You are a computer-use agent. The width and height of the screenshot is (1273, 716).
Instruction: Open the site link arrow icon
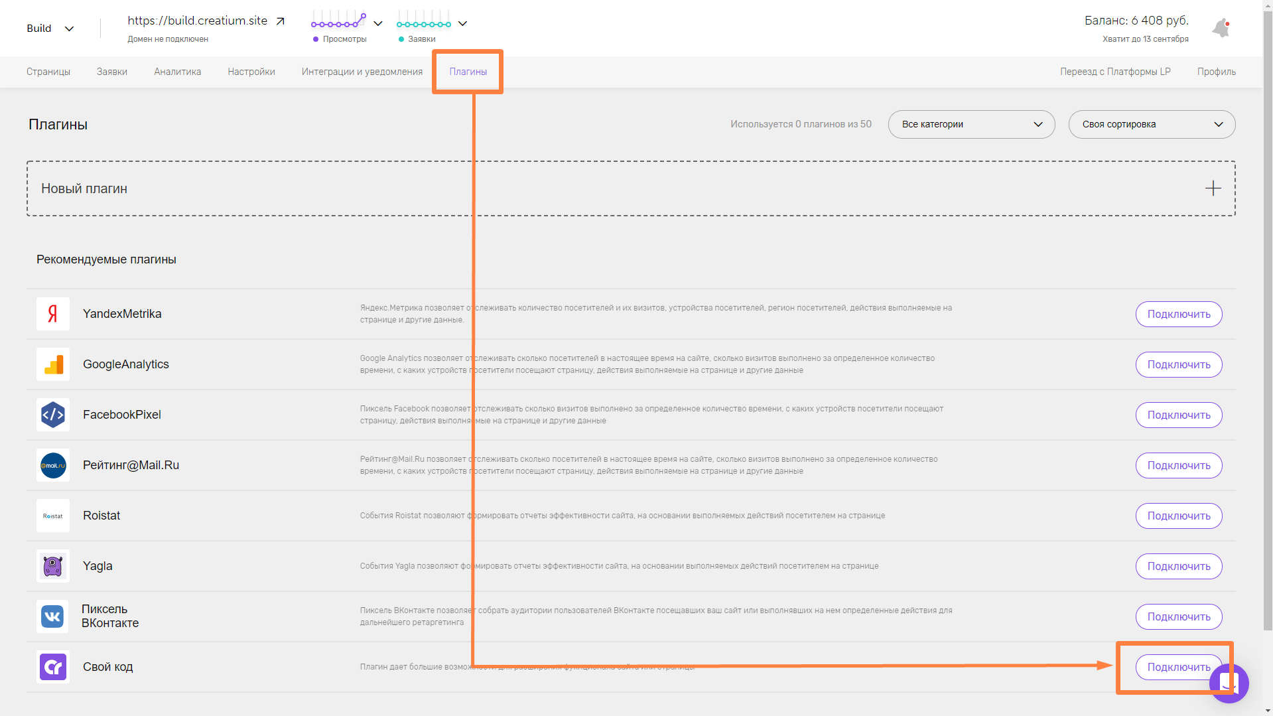coord(281,21)
